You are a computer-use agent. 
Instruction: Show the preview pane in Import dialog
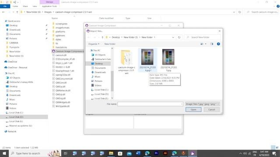click(212, 44)
